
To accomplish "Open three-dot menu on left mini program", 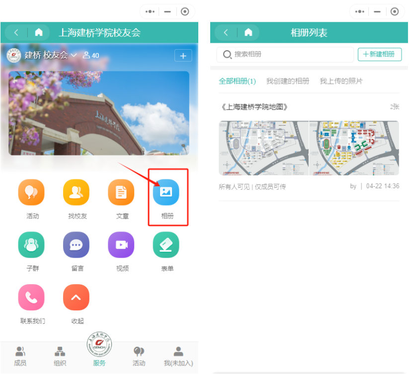I will coord(150,11).
